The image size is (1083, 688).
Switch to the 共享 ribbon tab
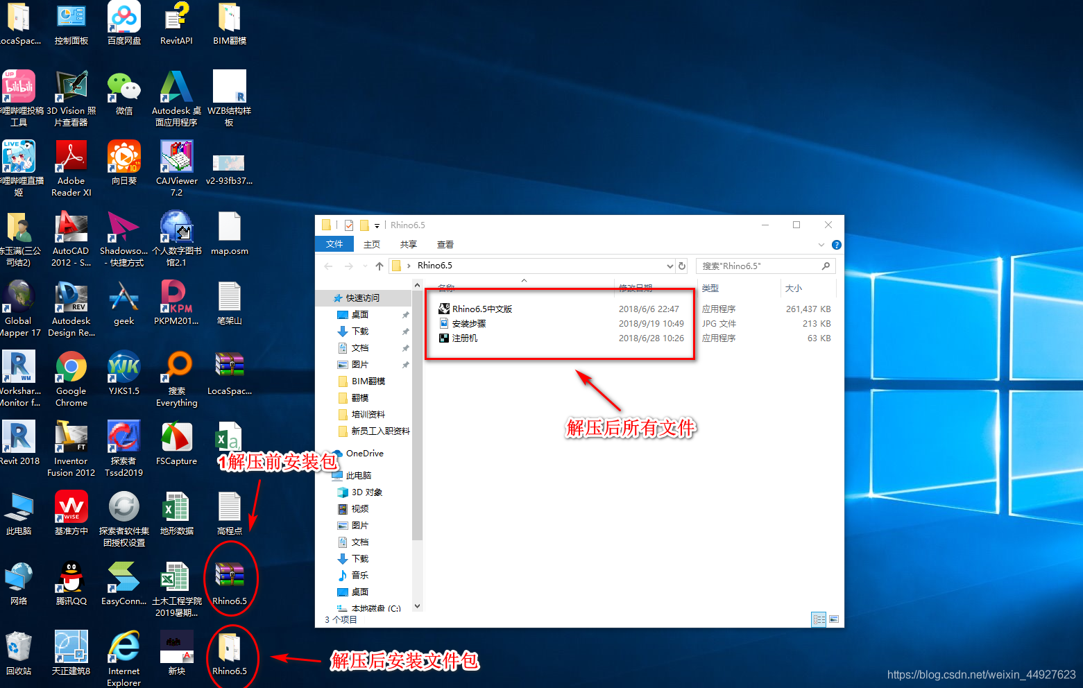[x=409, y=244]
